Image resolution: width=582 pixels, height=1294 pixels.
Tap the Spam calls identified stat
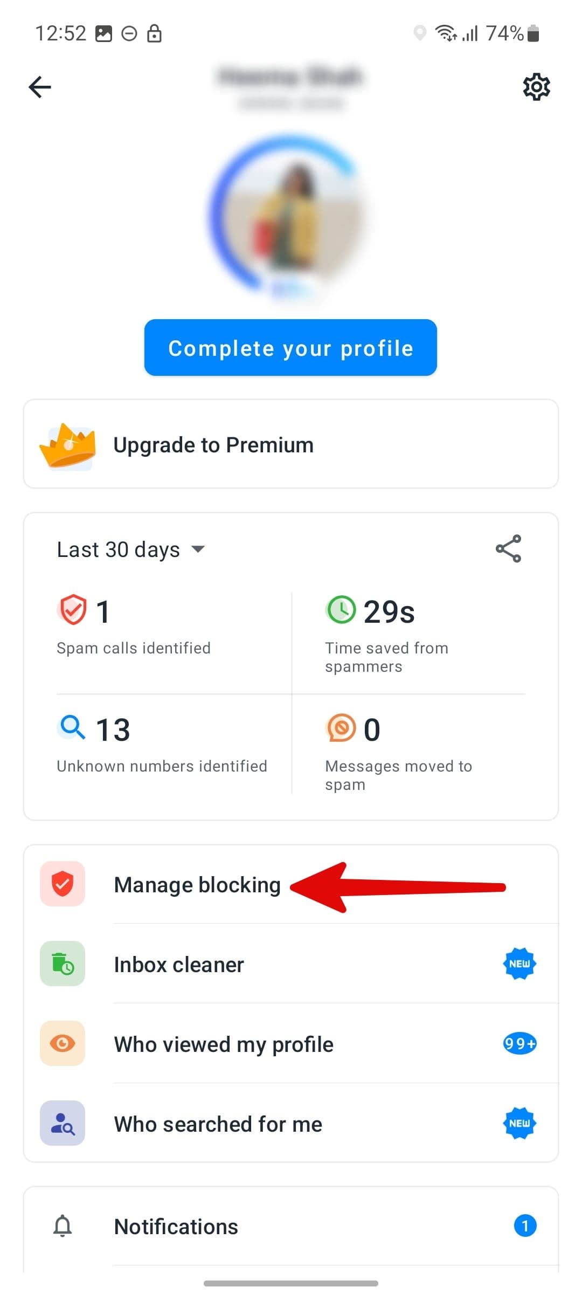(x=134, y=625)
